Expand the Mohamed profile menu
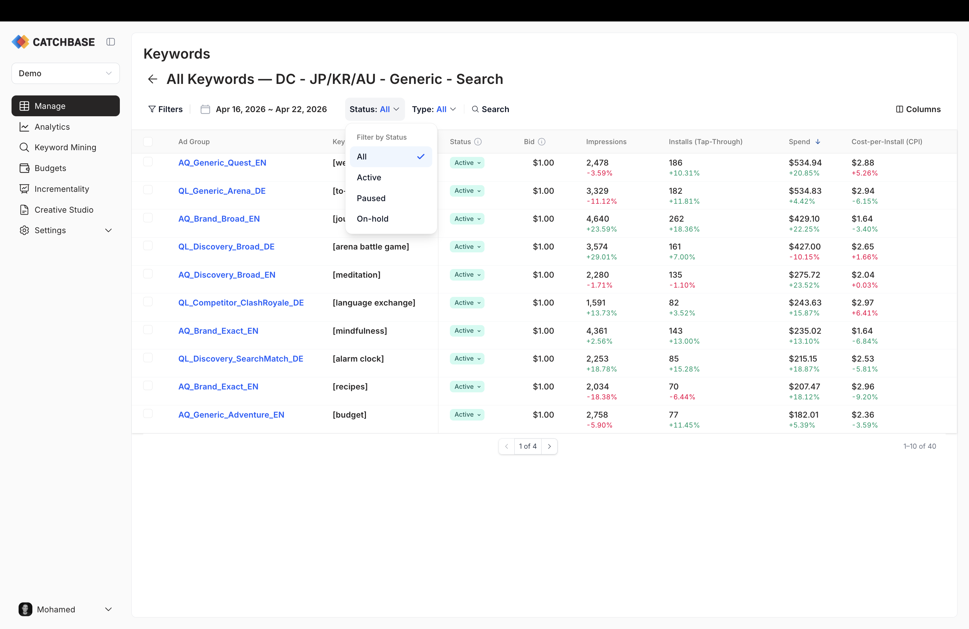The image size is (969, 629). coord(66,609)
